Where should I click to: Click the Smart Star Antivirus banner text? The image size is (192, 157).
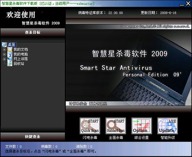tap(116, 68)
